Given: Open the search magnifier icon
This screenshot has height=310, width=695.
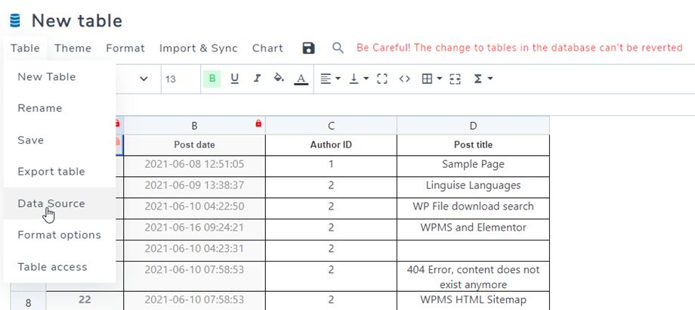Looking at the screenshot, I should [338, 48].
